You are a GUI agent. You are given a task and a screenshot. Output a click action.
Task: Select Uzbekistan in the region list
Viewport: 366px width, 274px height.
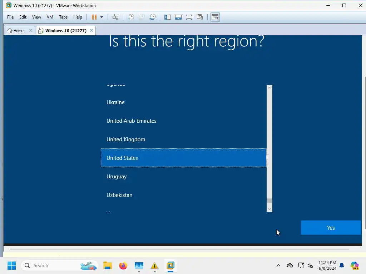tap(183, 195)
